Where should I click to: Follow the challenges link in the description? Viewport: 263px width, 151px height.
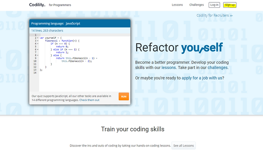217,68
